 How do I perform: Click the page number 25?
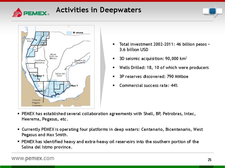coord(210,160)
